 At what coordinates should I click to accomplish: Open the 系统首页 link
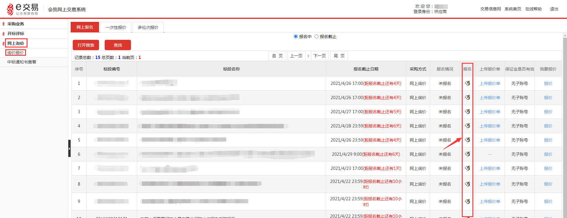coord(513,9)
